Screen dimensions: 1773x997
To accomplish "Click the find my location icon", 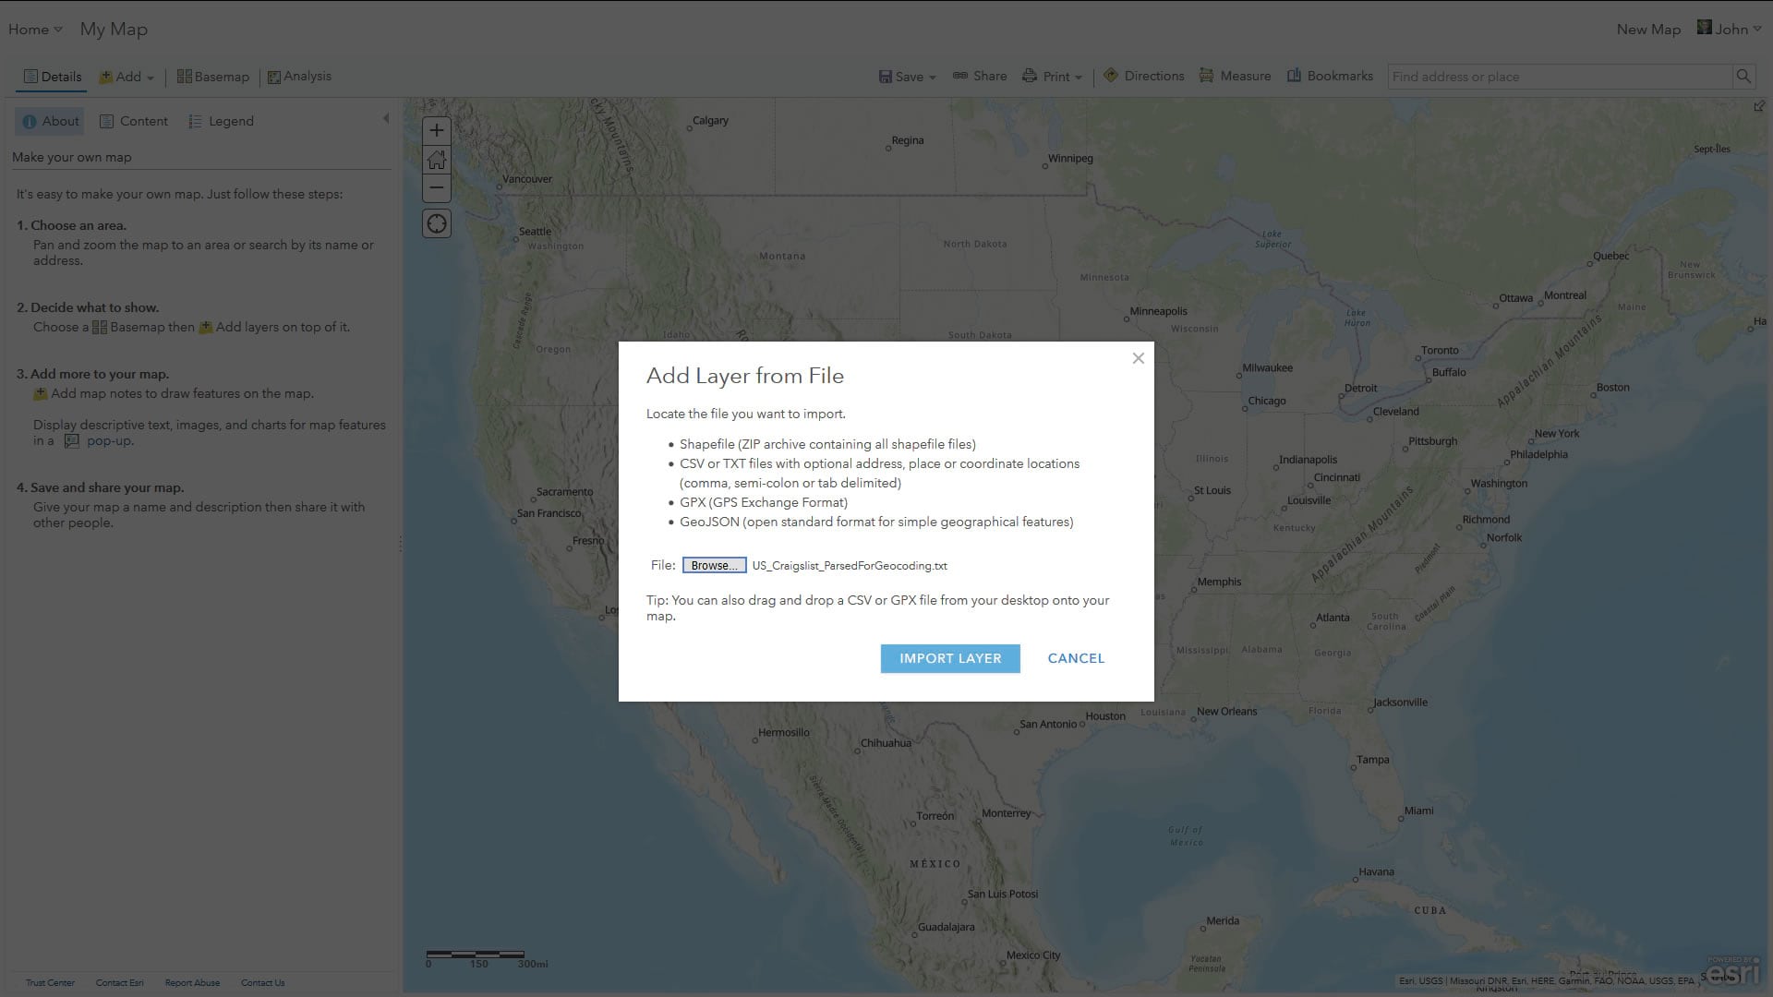I will pos(437,224).
